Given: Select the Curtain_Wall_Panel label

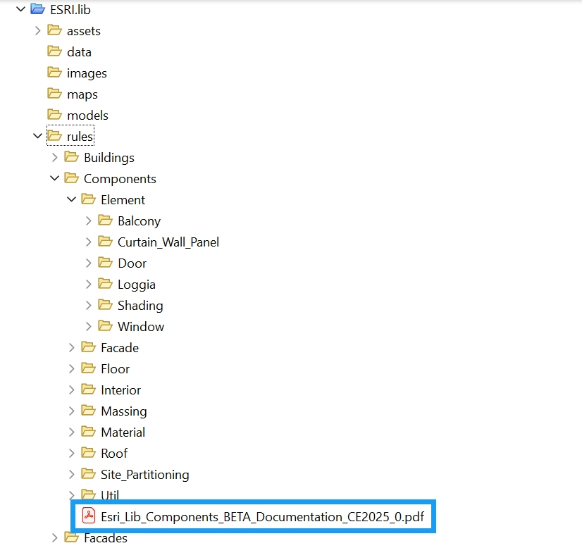Looking at the screenshot, I should 168,242.
